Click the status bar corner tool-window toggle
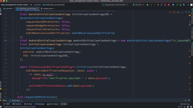Viewport: 193px width, 108px height. point(1,107)
